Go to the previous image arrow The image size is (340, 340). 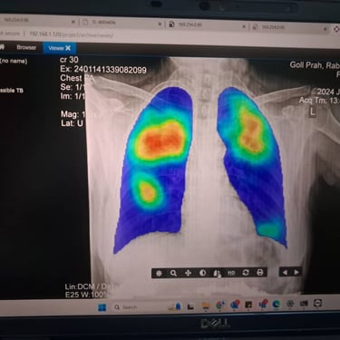[x=285, y=272]
